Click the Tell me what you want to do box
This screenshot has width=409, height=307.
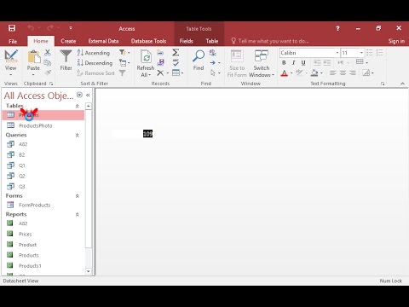tap(270, 41)
